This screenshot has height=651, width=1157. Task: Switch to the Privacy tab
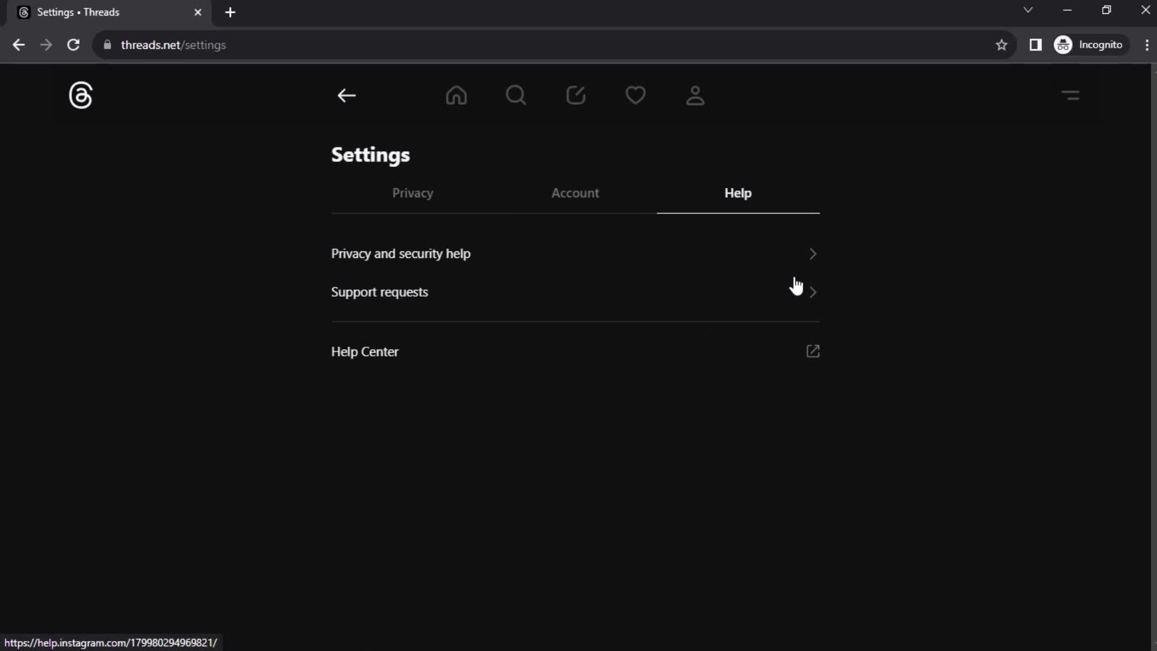(412, 193)
